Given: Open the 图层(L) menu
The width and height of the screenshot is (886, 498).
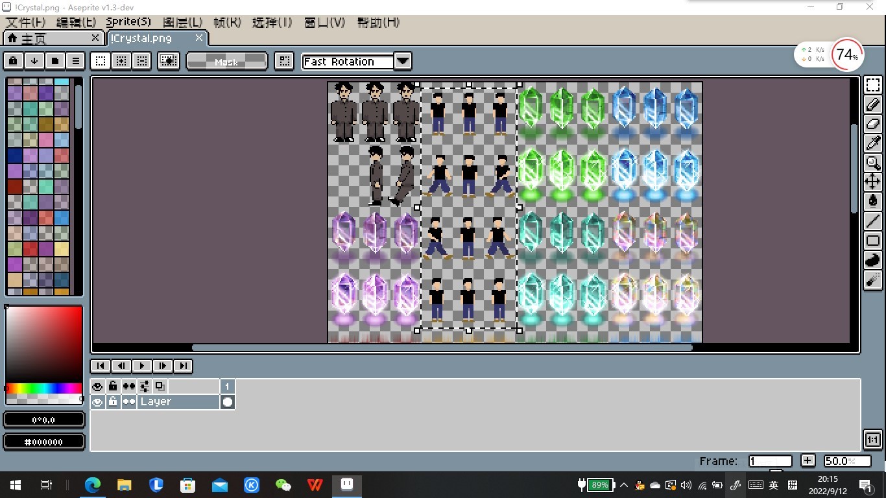Looking at the screenshot, I should click(182, 22).
